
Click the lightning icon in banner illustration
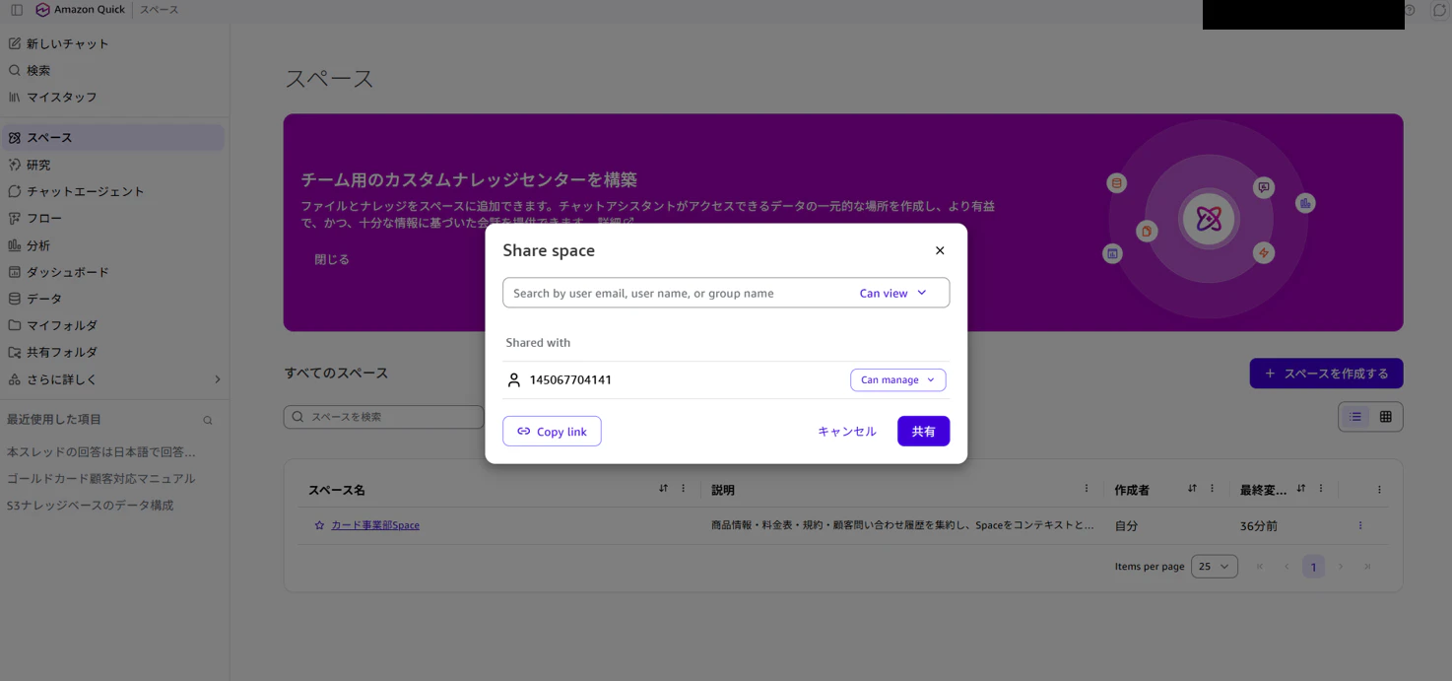(1264, 253)
